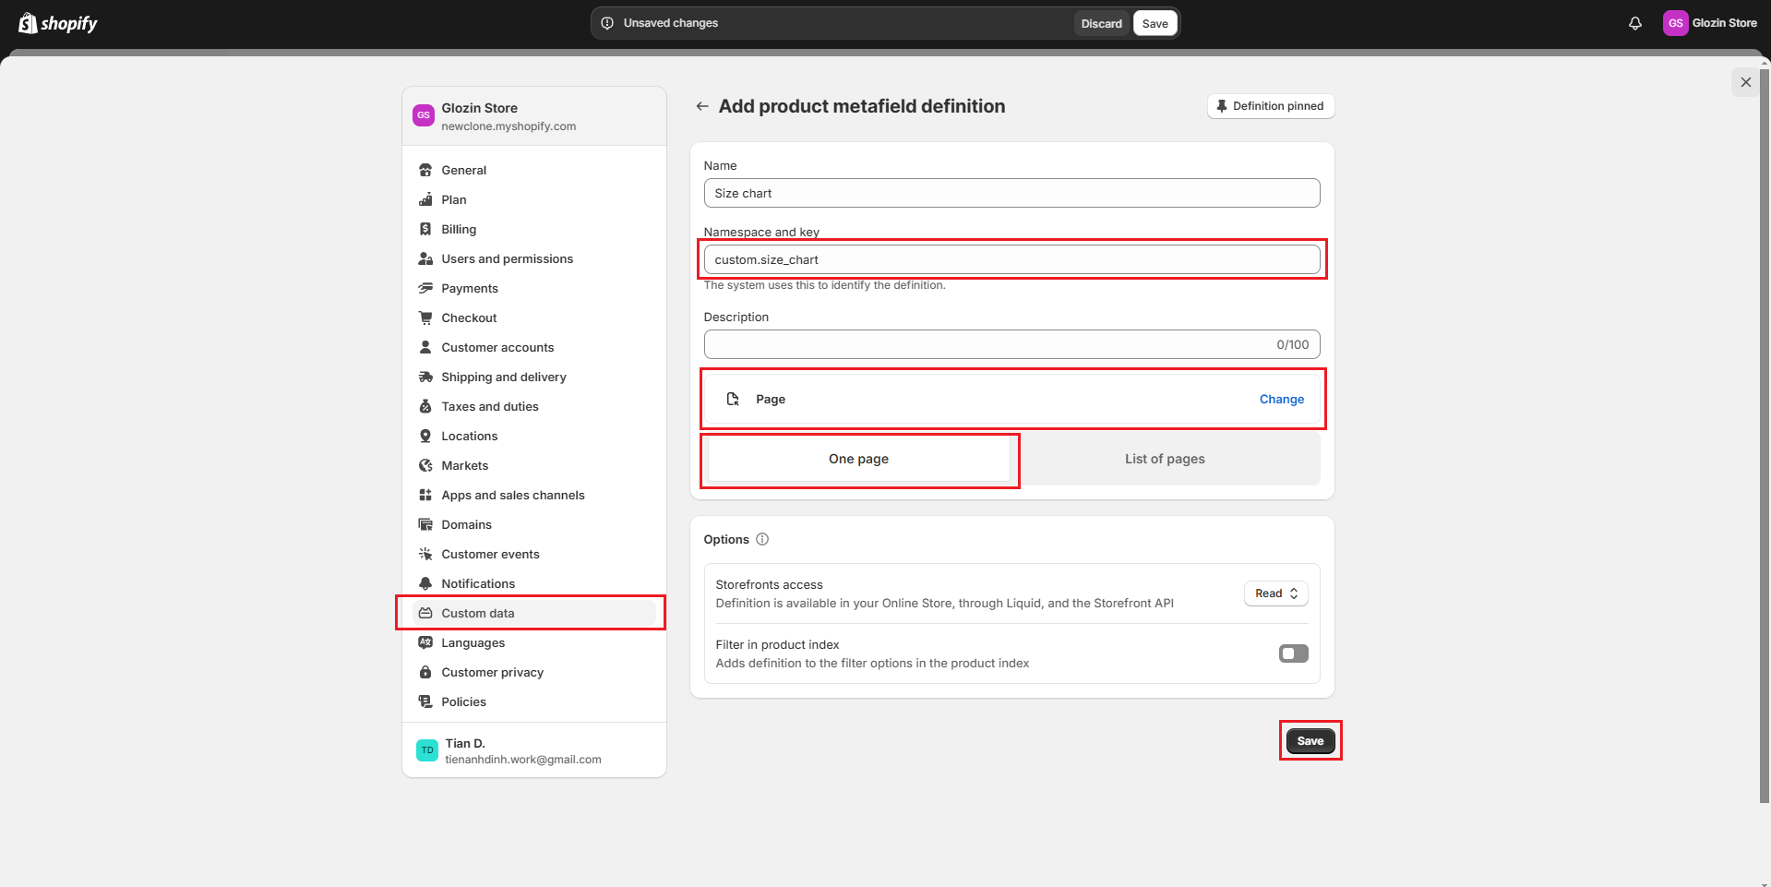Click the Discard button in top bar
This screenshot has height=887, width=1771.
click(1101, 24)
